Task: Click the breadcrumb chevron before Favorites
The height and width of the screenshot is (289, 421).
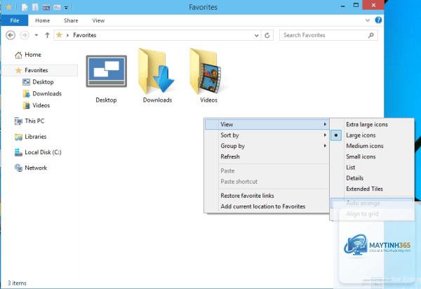Action: (67, 35)
